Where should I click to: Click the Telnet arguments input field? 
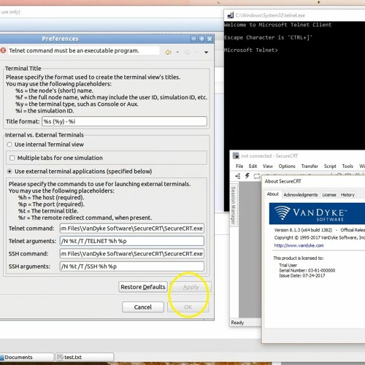point(132,241)
